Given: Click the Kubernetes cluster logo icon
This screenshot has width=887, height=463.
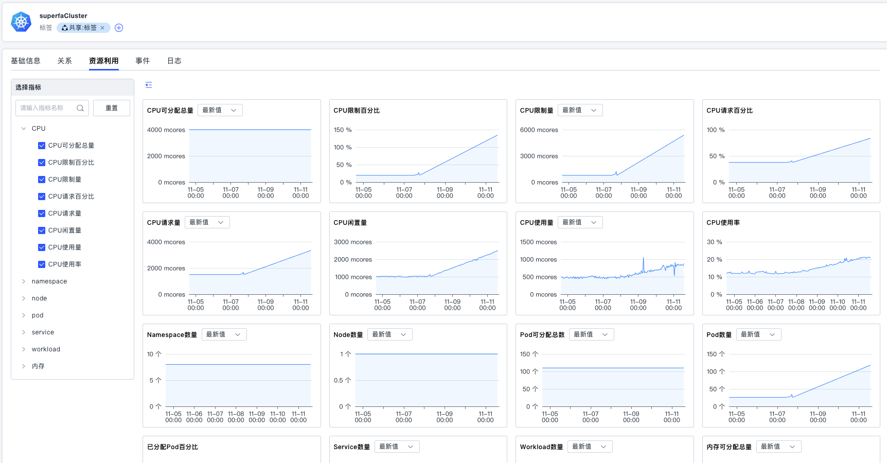Looking at the screenshot, I should 21,22.
